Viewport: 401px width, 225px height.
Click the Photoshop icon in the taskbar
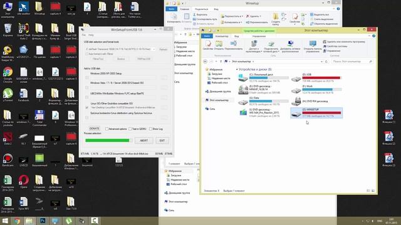(x=43, y=221)
